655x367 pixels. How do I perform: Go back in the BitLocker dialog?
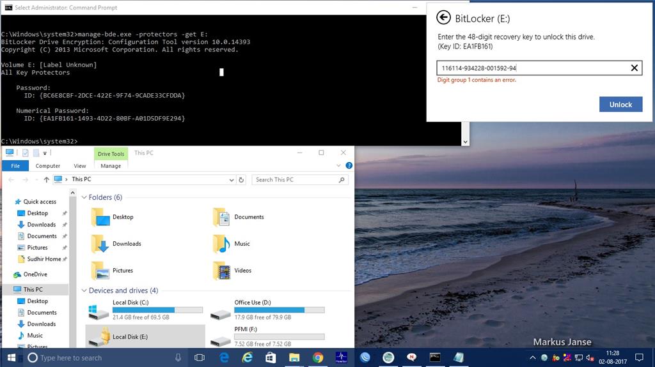(443, 17)
